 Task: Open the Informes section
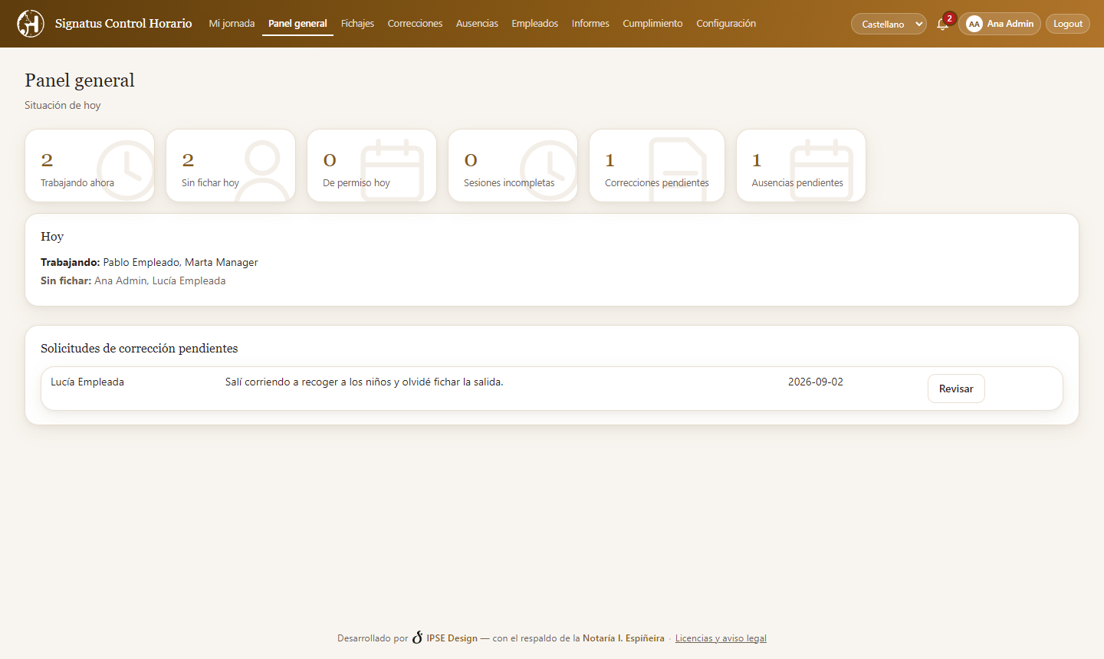tap(590, 24)
